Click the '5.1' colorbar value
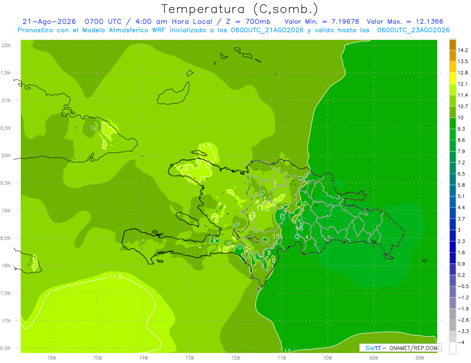This screenshot has width=471, height=363. 462,196
